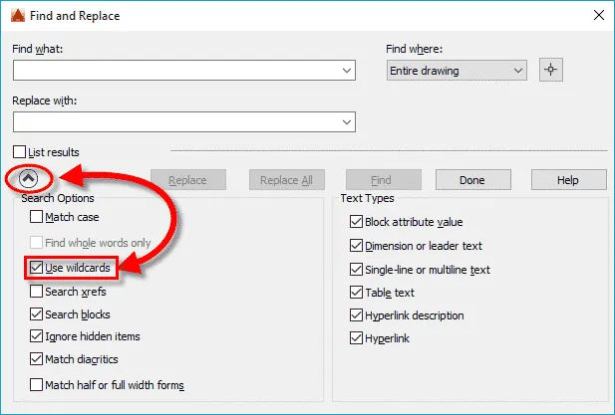Close the Find and Replace dialog
This screenshot has height=415, width=615.
pos(598,15)
